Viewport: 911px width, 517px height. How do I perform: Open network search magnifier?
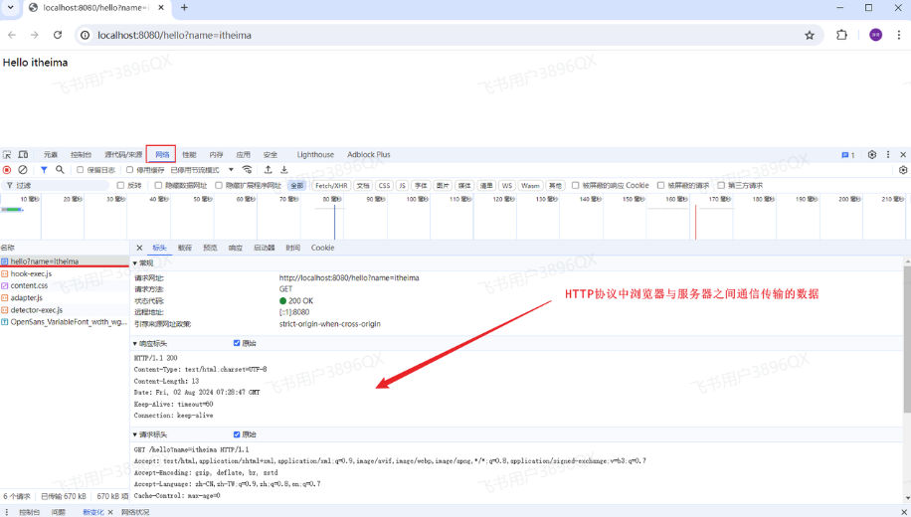(x=60, y=170)
